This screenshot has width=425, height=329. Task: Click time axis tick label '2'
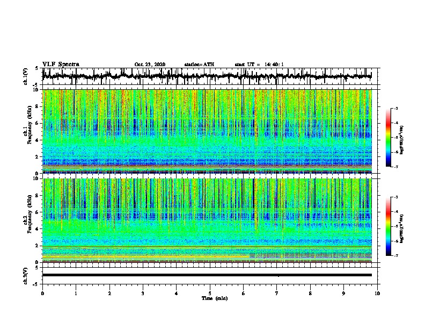point(109,293)
